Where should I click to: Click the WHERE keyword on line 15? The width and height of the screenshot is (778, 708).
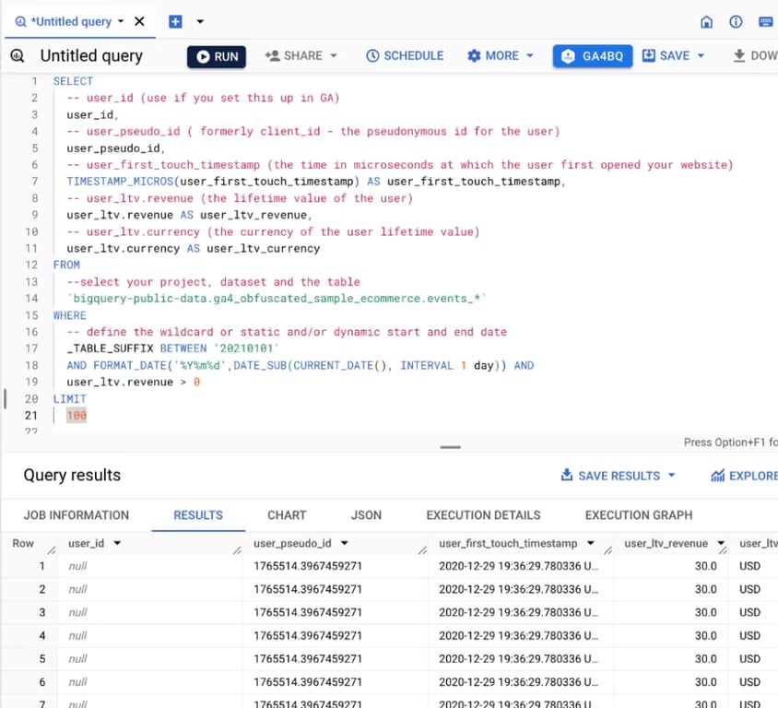click(70, 315)
